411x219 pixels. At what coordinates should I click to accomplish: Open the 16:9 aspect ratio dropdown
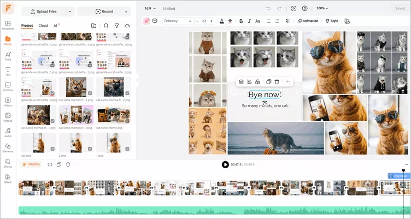150,8
